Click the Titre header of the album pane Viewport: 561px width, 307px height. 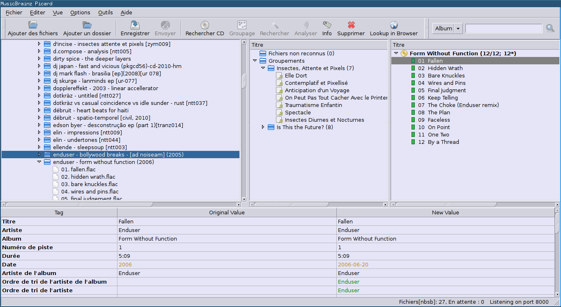point(475,45)
